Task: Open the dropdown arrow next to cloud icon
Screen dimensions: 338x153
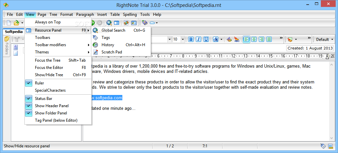Action: [157, 23]
